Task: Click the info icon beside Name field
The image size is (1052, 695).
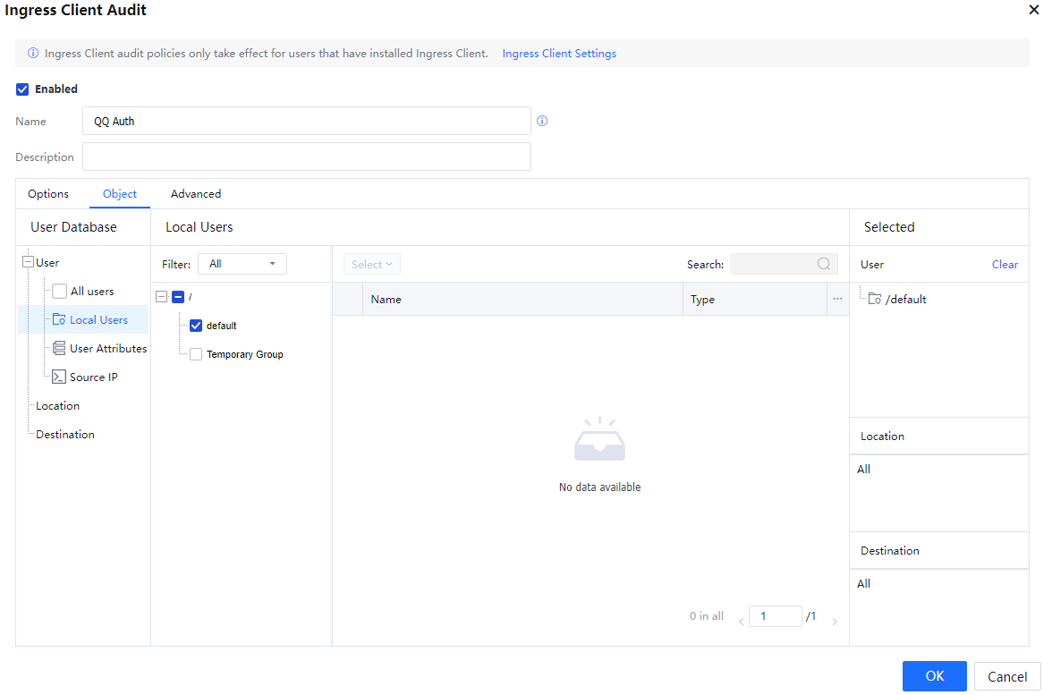Action: [542, 121]
